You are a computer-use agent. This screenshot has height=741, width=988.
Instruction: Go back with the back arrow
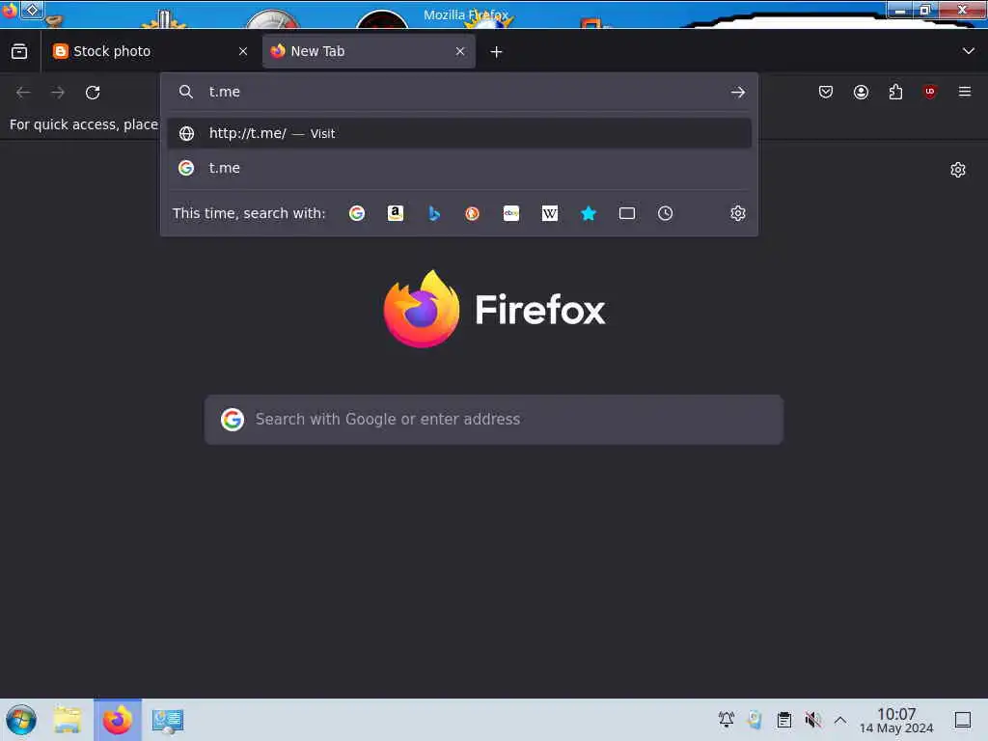[23, 93]
